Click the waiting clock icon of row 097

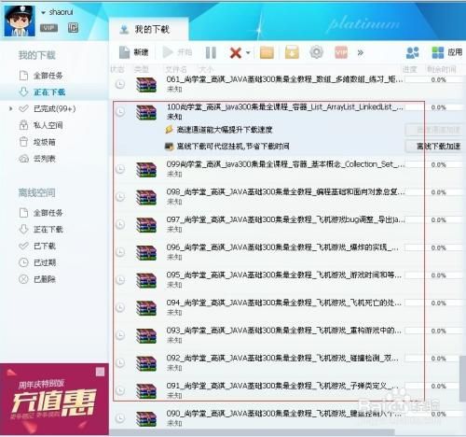(120, 224)
